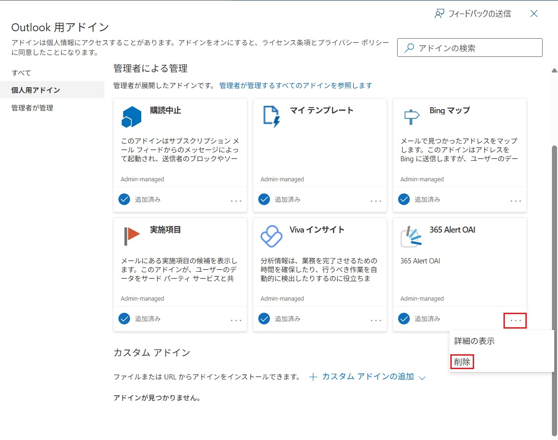Select 削除 from the context menu
Viewport: 558px width, 440px height.
coord(462,362)
